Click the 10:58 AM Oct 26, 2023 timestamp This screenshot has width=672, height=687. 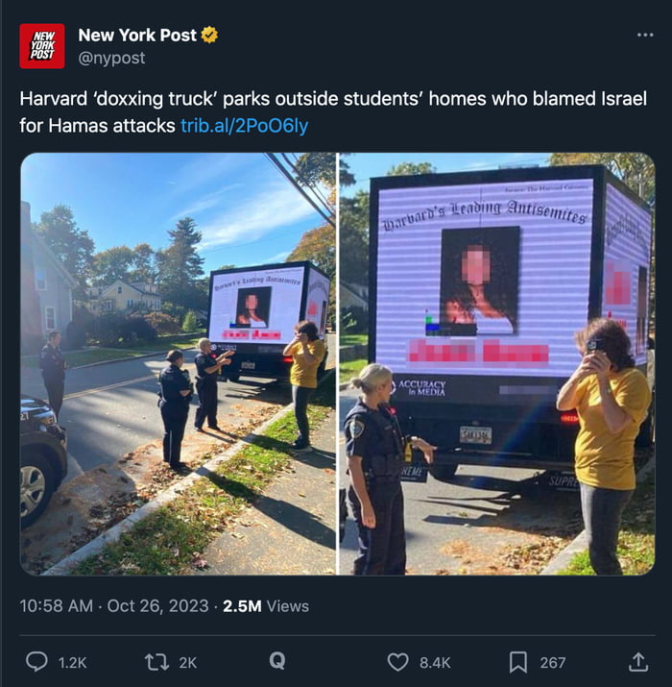114,606
